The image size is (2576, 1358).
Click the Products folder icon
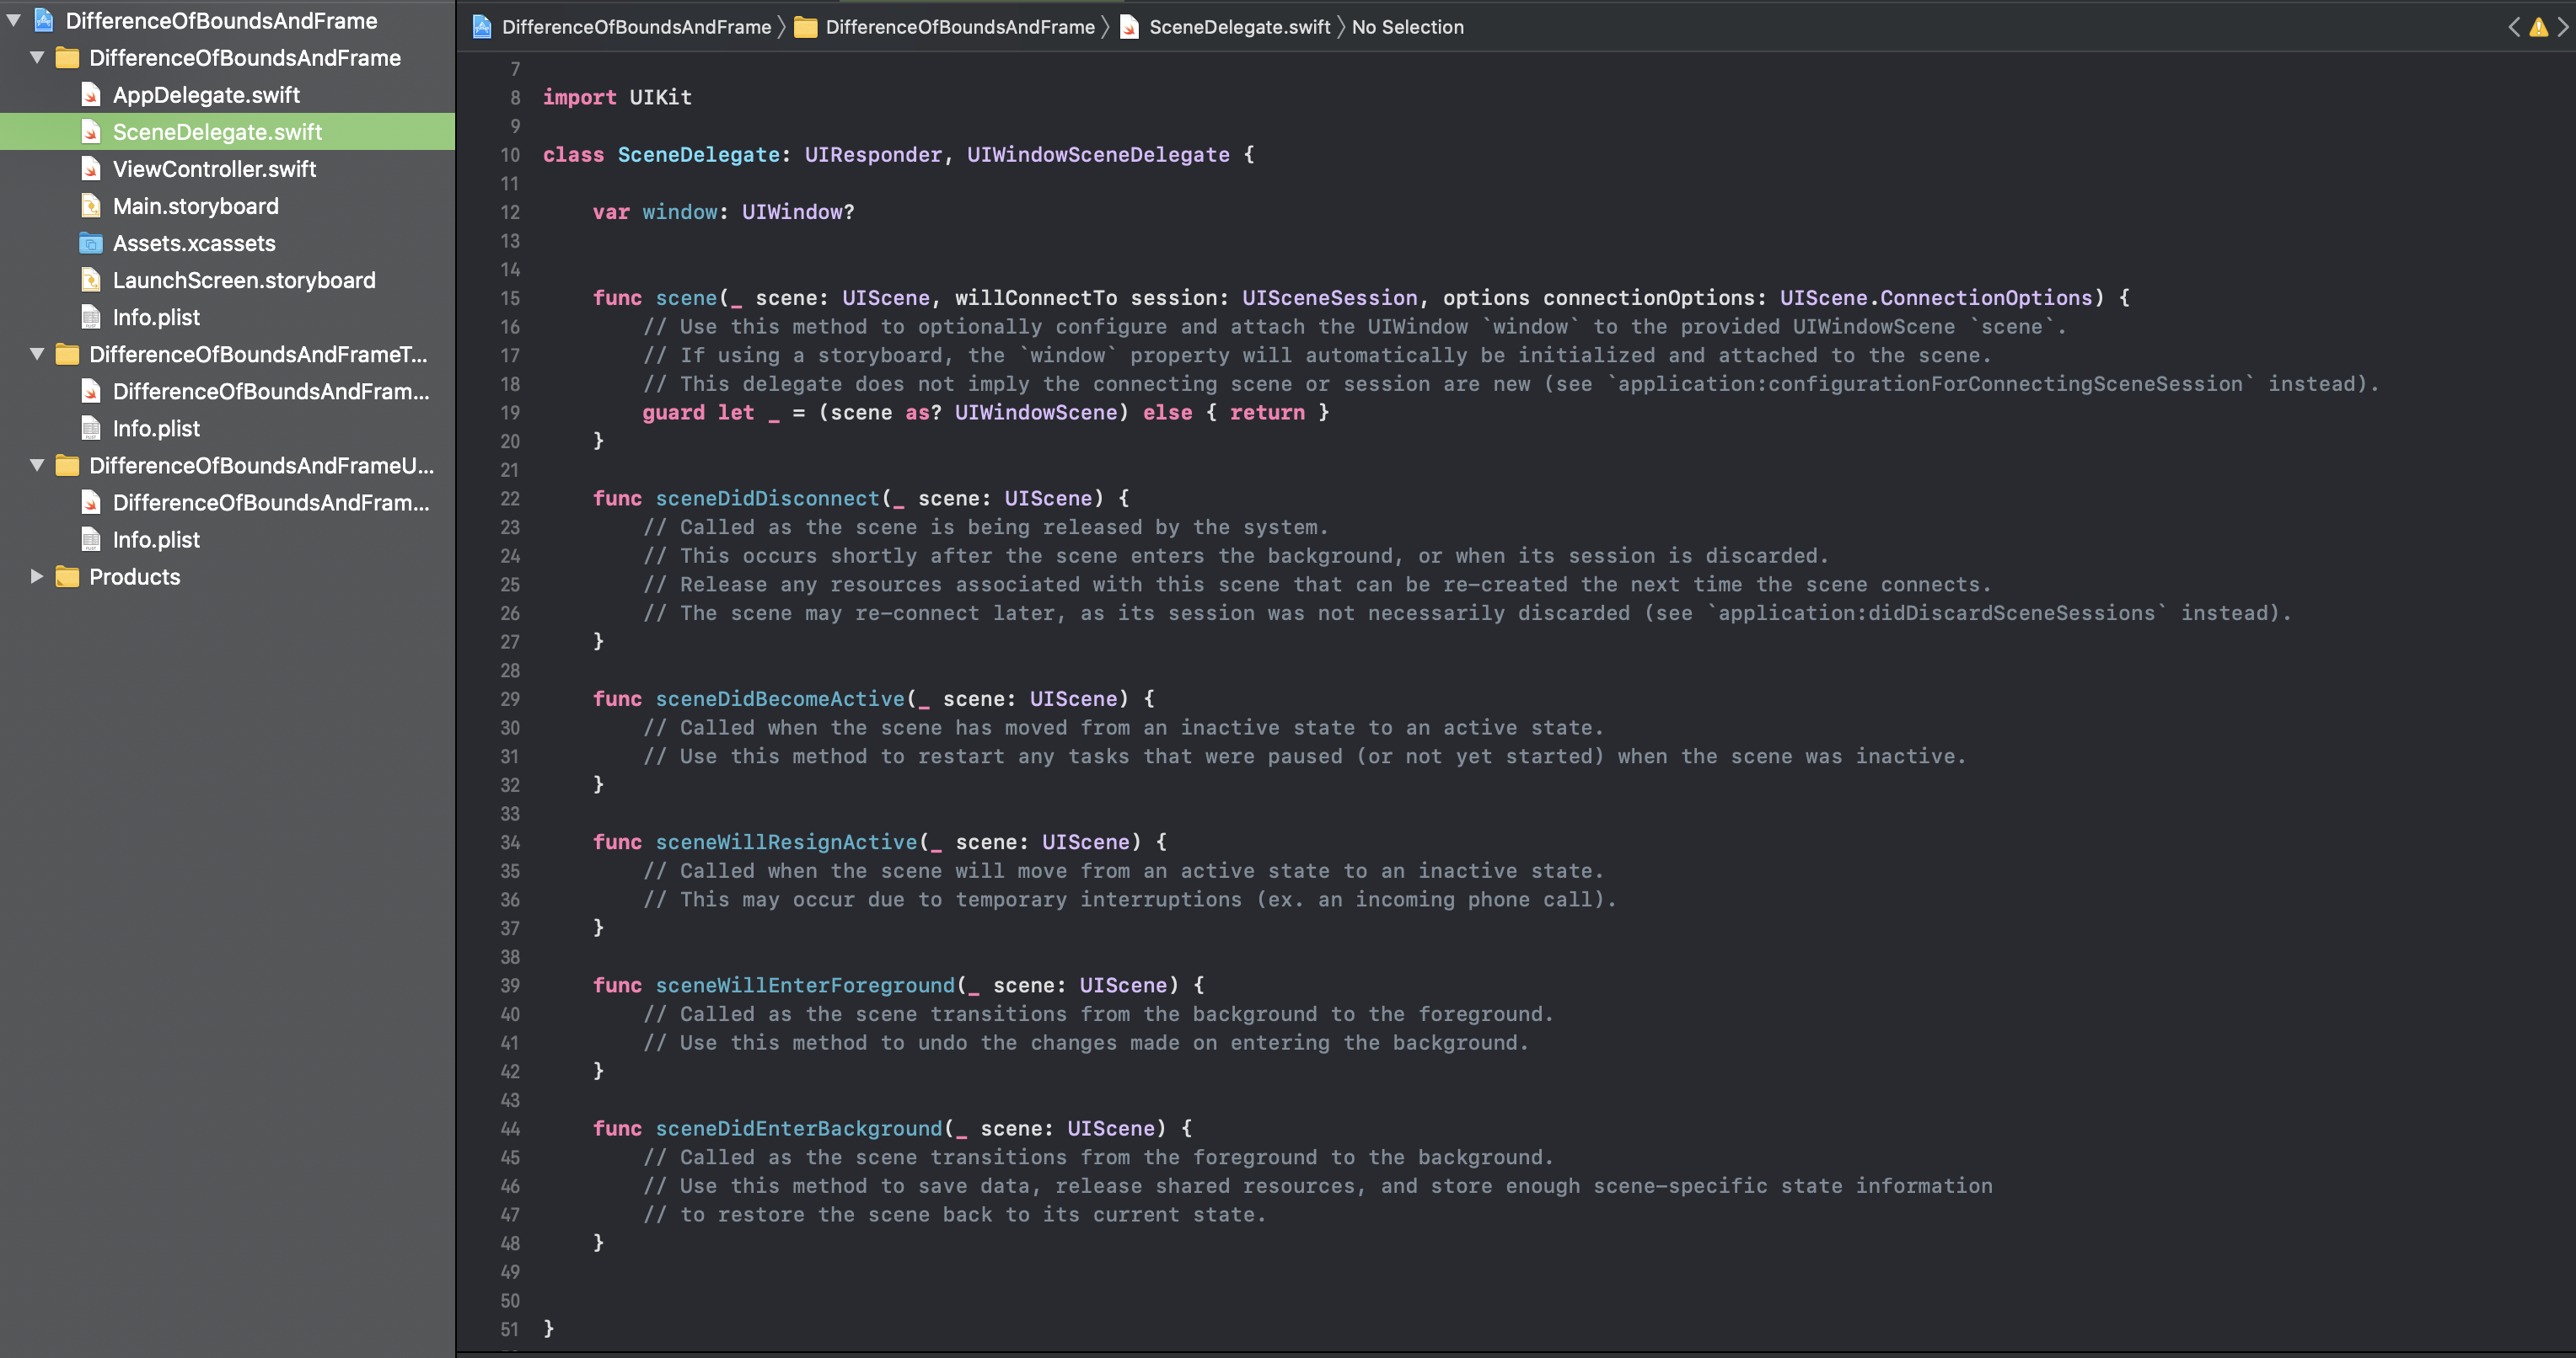(x=67, y=576)
